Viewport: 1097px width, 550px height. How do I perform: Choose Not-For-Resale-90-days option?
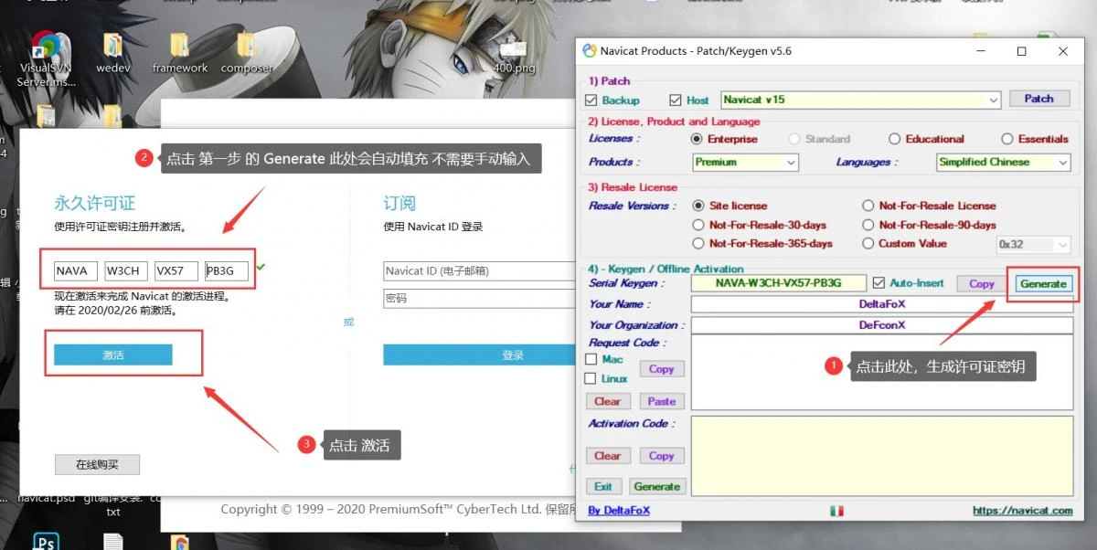point(868,225)
